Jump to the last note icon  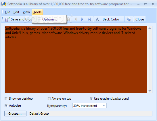89,19
